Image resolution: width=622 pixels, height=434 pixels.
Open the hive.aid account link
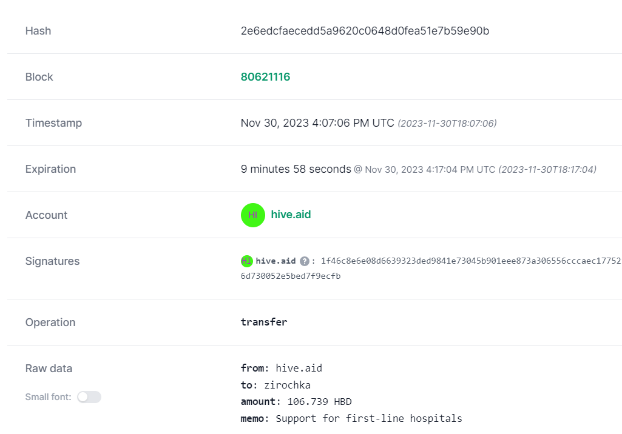pyautogui.click(x=291, y=215)
